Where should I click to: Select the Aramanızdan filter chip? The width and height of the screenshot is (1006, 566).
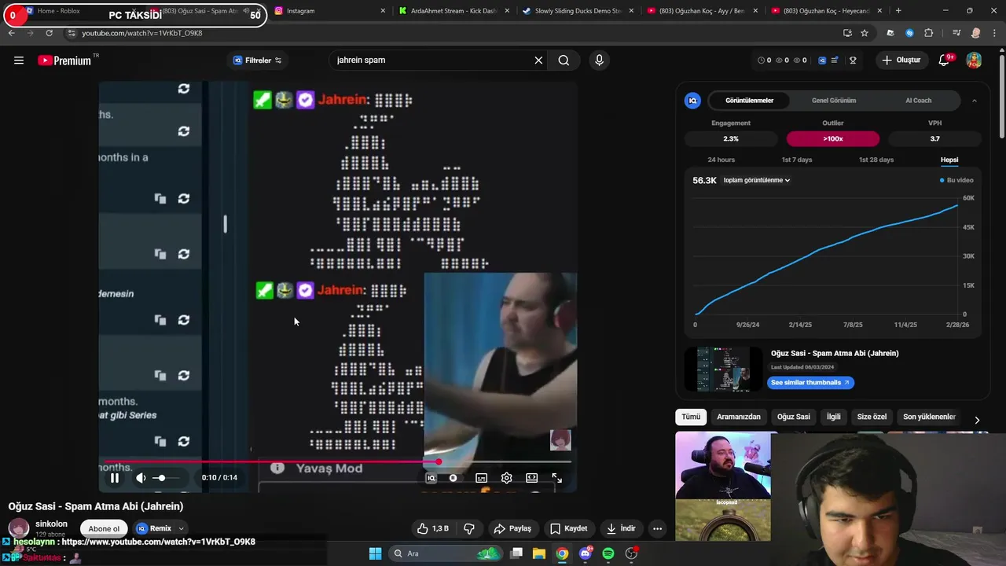(739, 417)
